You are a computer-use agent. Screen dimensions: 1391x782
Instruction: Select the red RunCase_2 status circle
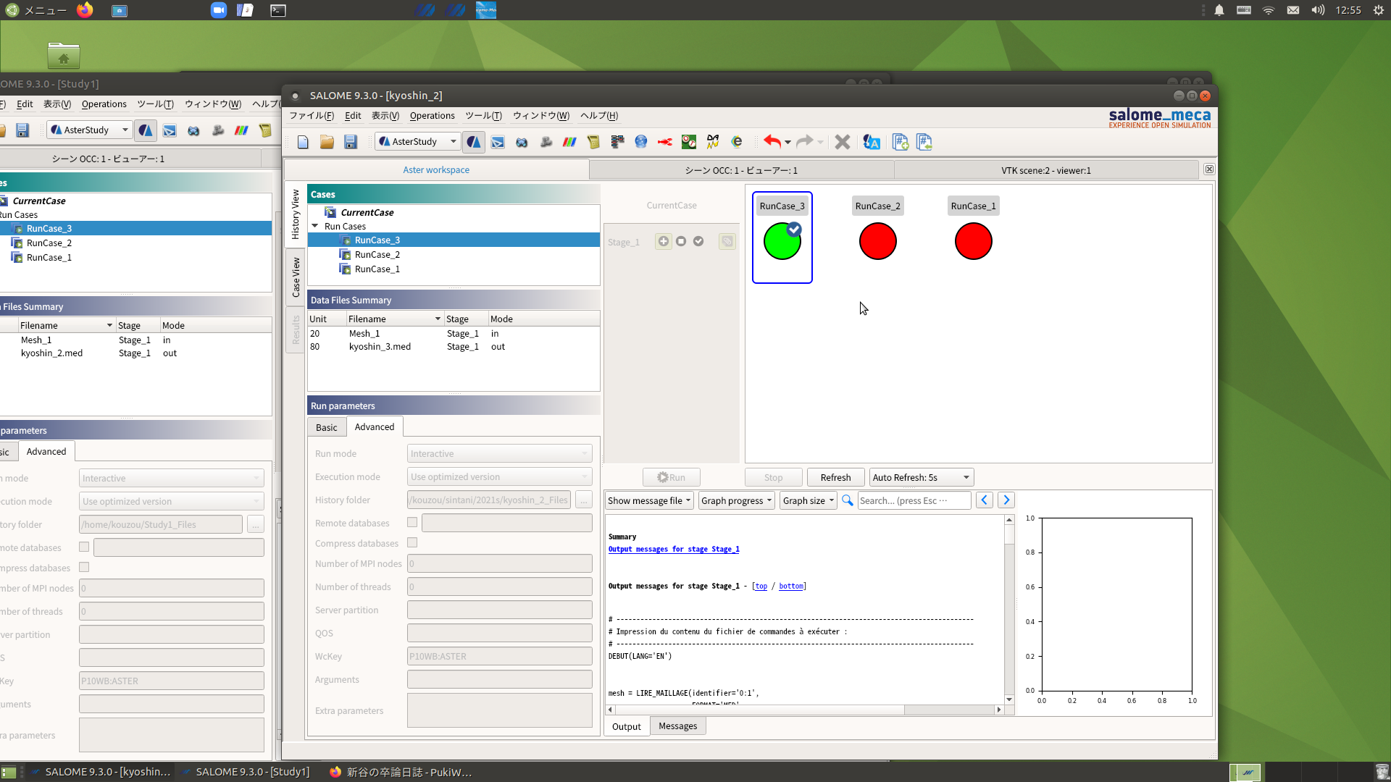click(877, 241)
